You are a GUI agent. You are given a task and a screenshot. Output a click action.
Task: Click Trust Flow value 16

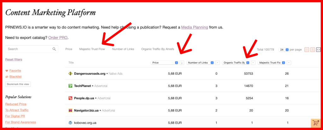coord(287,98)
